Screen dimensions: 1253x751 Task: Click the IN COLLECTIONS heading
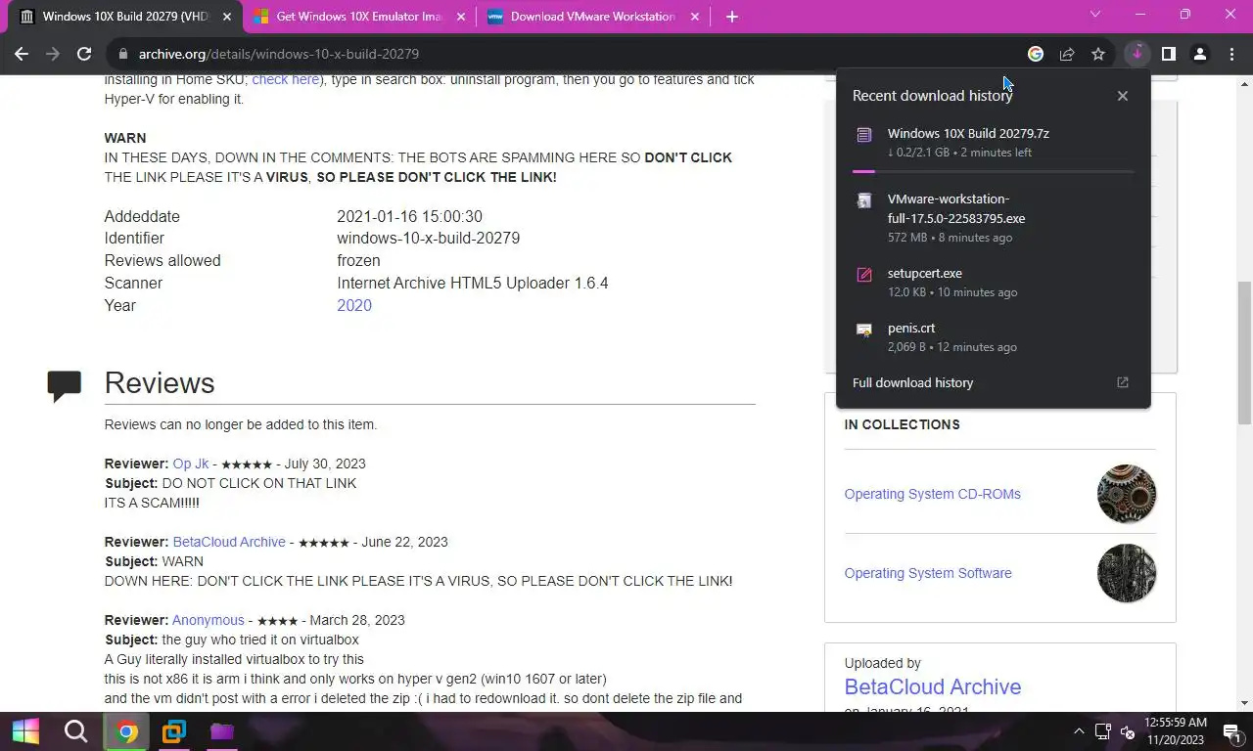point(902,424)
